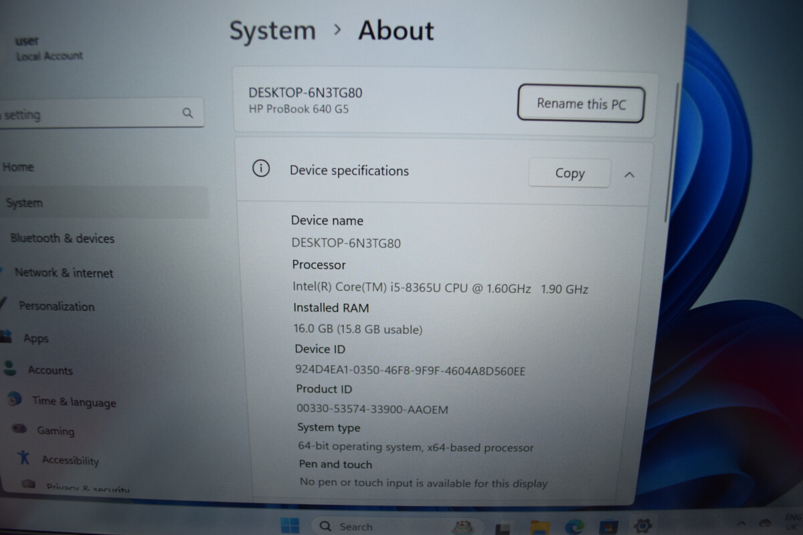Click the installed RAM value 16.0 GB
Viewport: 803px width, 535px height.
pos(358,329)
